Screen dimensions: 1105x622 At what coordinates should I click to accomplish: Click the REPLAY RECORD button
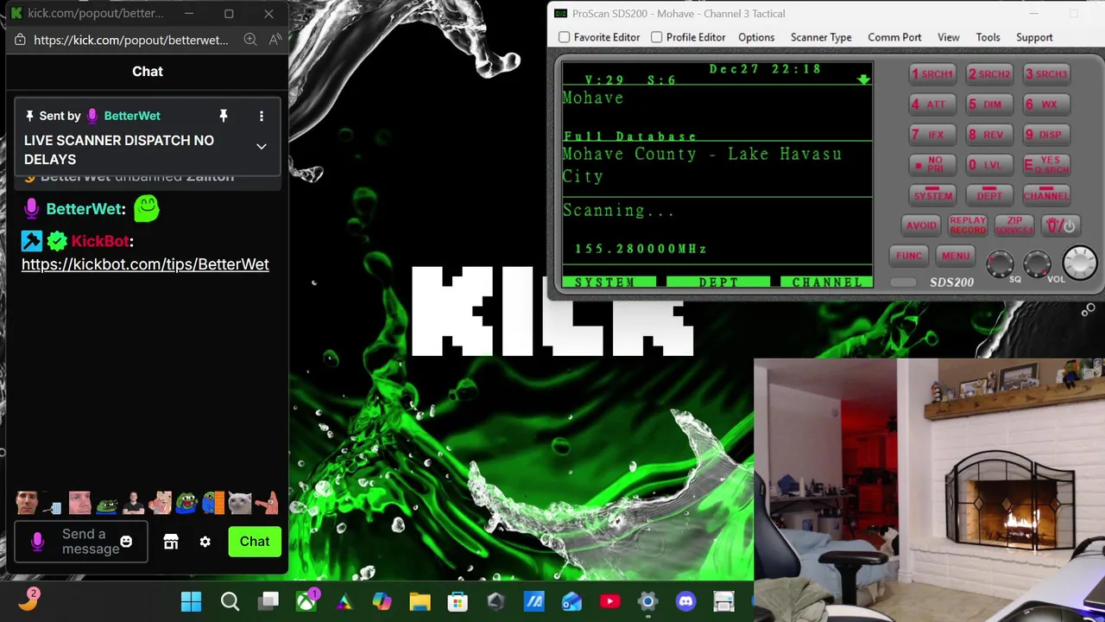[x=968, y=225]
